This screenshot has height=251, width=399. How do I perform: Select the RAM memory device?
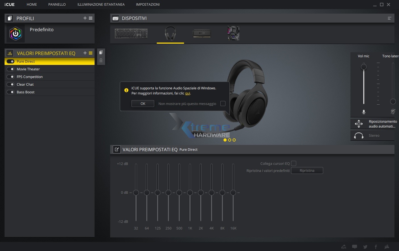click(202, 33)
